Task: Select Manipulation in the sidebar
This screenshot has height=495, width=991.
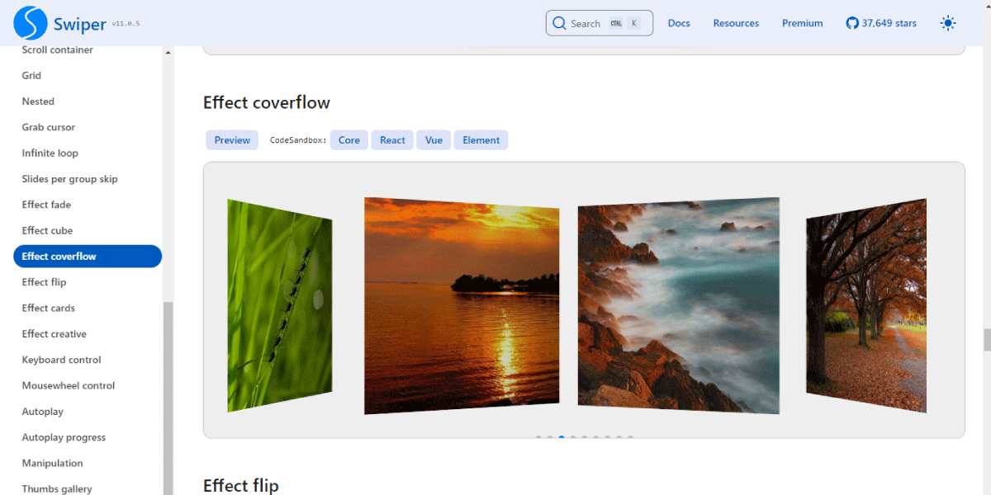Action: click(x=53, y=463)
